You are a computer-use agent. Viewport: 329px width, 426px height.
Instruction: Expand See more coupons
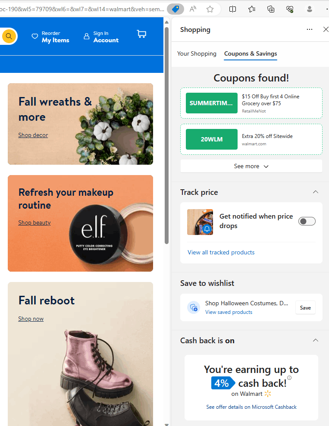[x=251, y=166]
